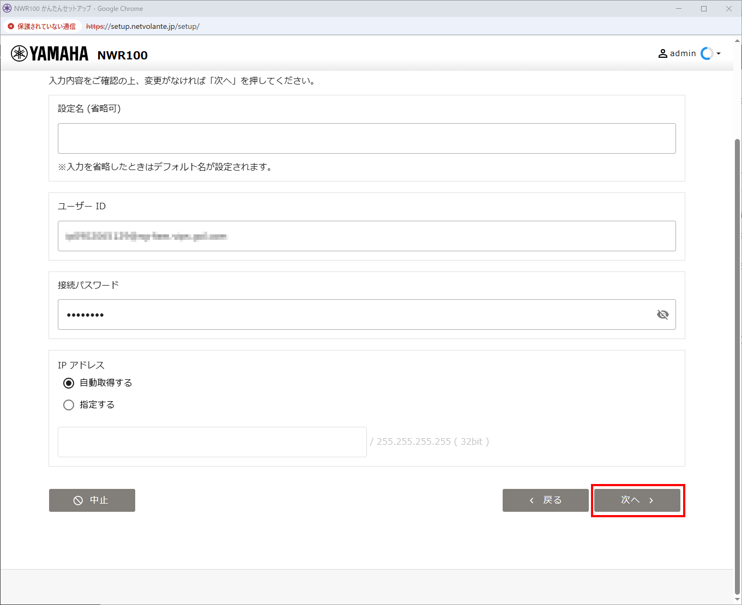Click the IP address entry box
This screenshot has height=605, width=742.
click(212, 442)
